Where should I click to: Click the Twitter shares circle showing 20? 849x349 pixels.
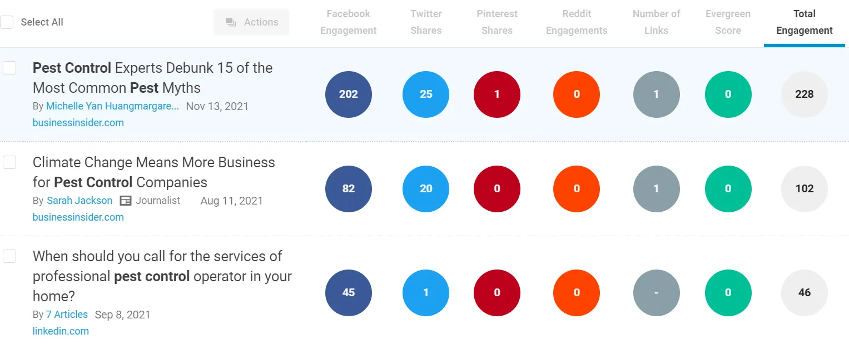pos(426,189)
